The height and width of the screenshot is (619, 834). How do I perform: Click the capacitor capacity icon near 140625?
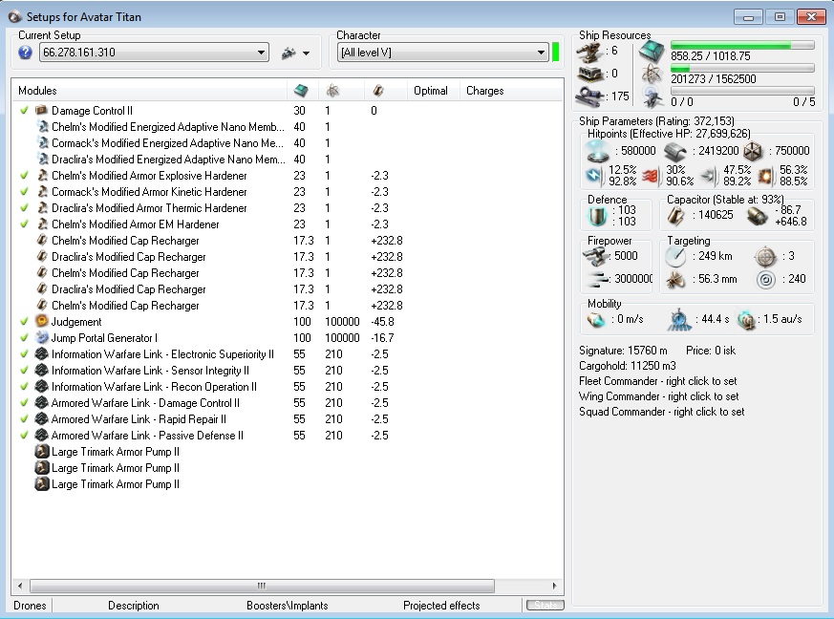coord(676,215)
